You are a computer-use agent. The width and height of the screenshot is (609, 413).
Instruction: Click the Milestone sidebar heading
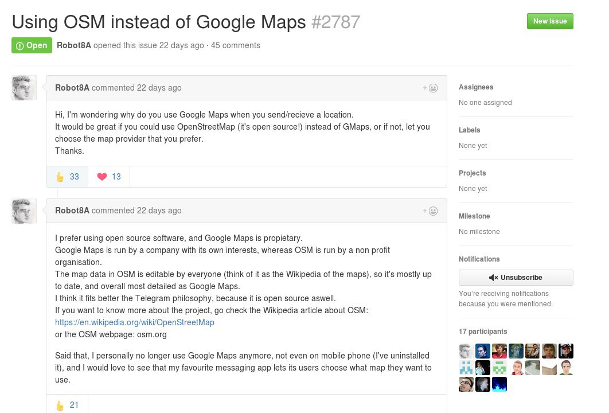tap(474, 216)
